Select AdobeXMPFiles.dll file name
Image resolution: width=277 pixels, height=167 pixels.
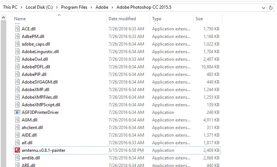(x=39, y=97)
